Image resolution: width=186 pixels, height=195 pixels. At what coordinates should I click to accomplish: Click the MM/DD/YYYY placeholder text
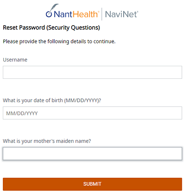22,113
